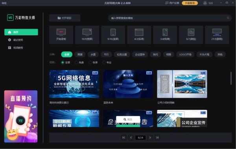Choose the 9:16 vertical phone icon
Screen dimensions: 236x149
click(x=113, y=32)
